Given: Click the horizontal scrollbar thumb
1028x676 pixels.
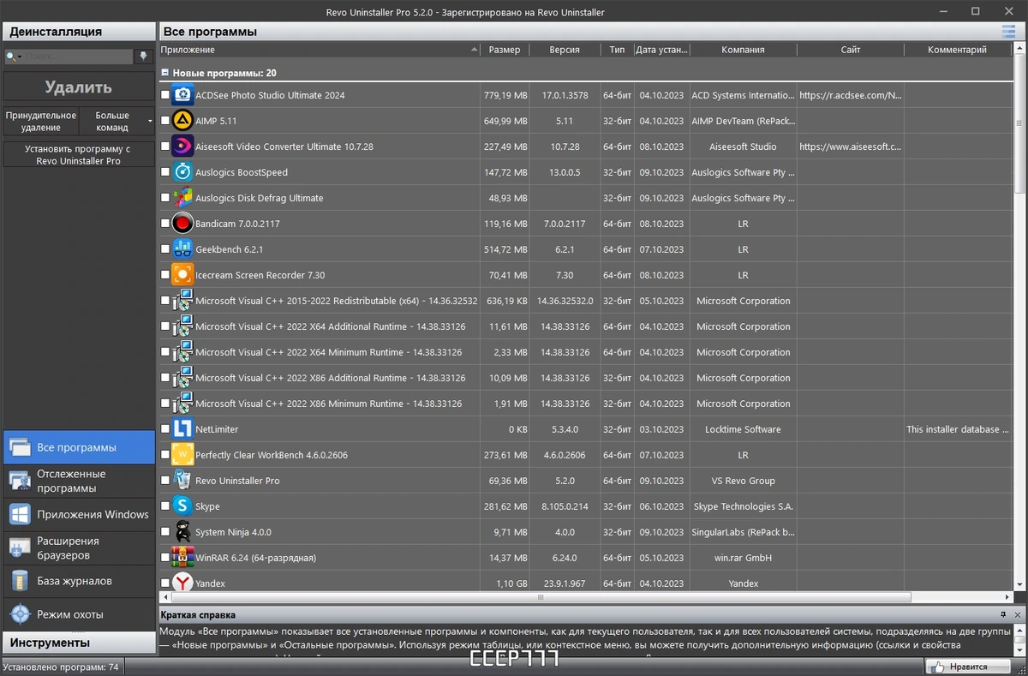Looking at the screenshot, I should 541,596.
